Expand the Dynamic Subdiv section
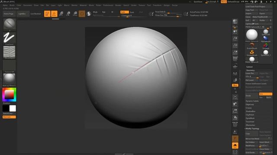277x155 pixels. point(252,101)
